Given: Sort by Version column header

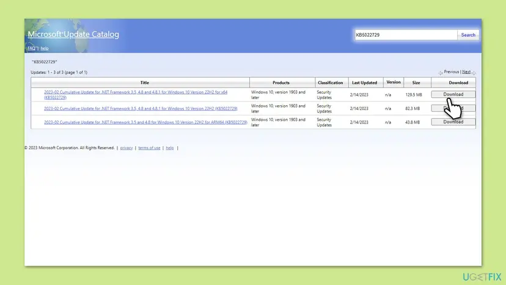Looking at the screenshot, I should coord(394,83).
